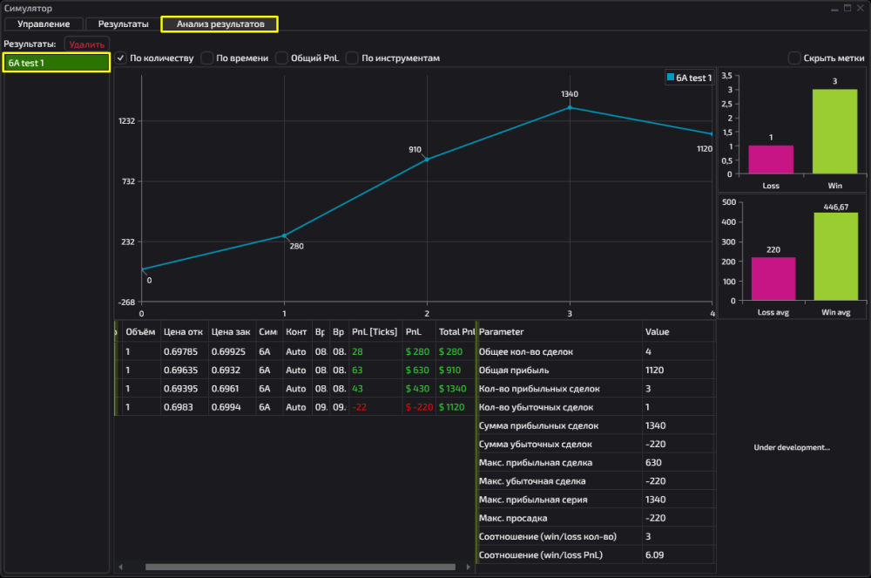Image resolution: width=871 pixels, height=578 pixels.
Task: Click the chart point labeled 1340
Action: pyautogui.click(x=570, y=107)
